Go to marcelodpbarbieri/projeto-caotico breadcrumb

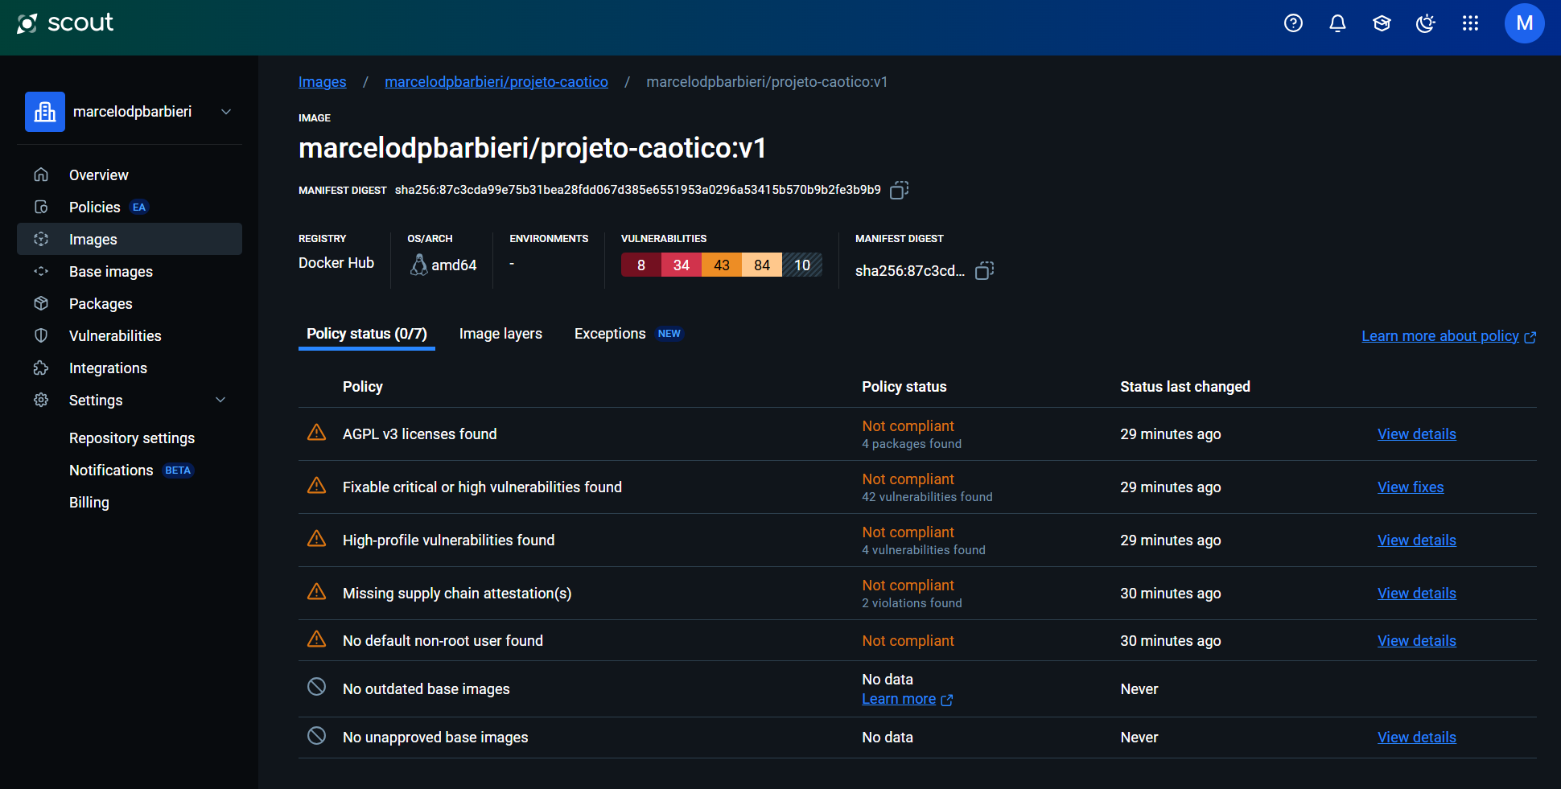[x=496, y=82]
